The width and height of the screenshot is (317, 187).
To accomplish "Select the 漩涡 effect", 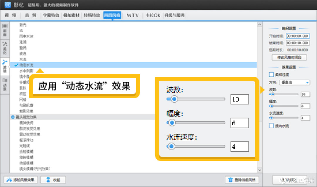I will (x=23, y=48).
